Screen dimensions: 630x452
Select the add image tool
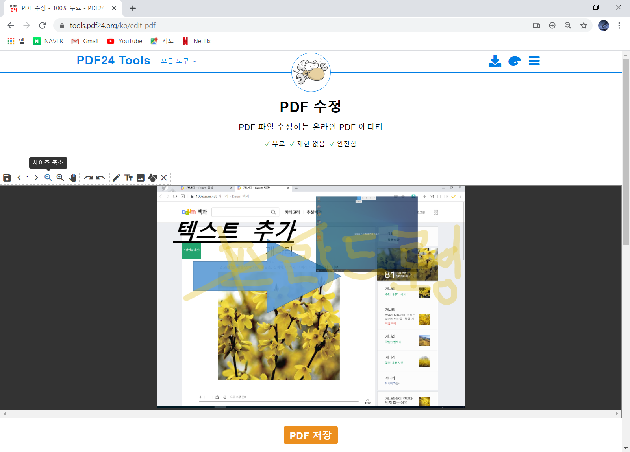pyautogui.click(x=141, y=178)
